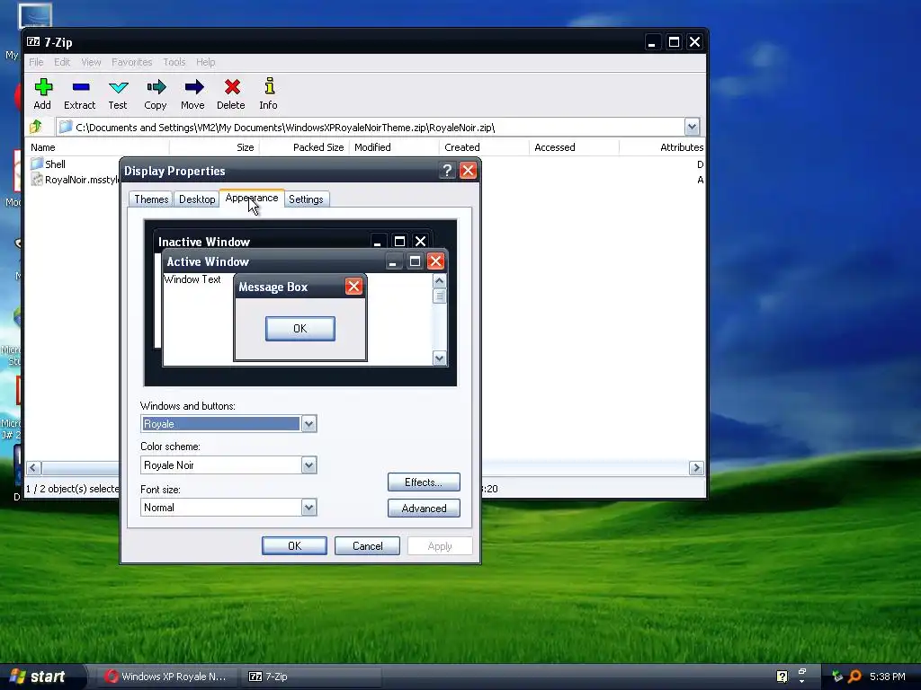Expand the Windows and buttons dropdown
921x690 pixels.
point(309,424)
